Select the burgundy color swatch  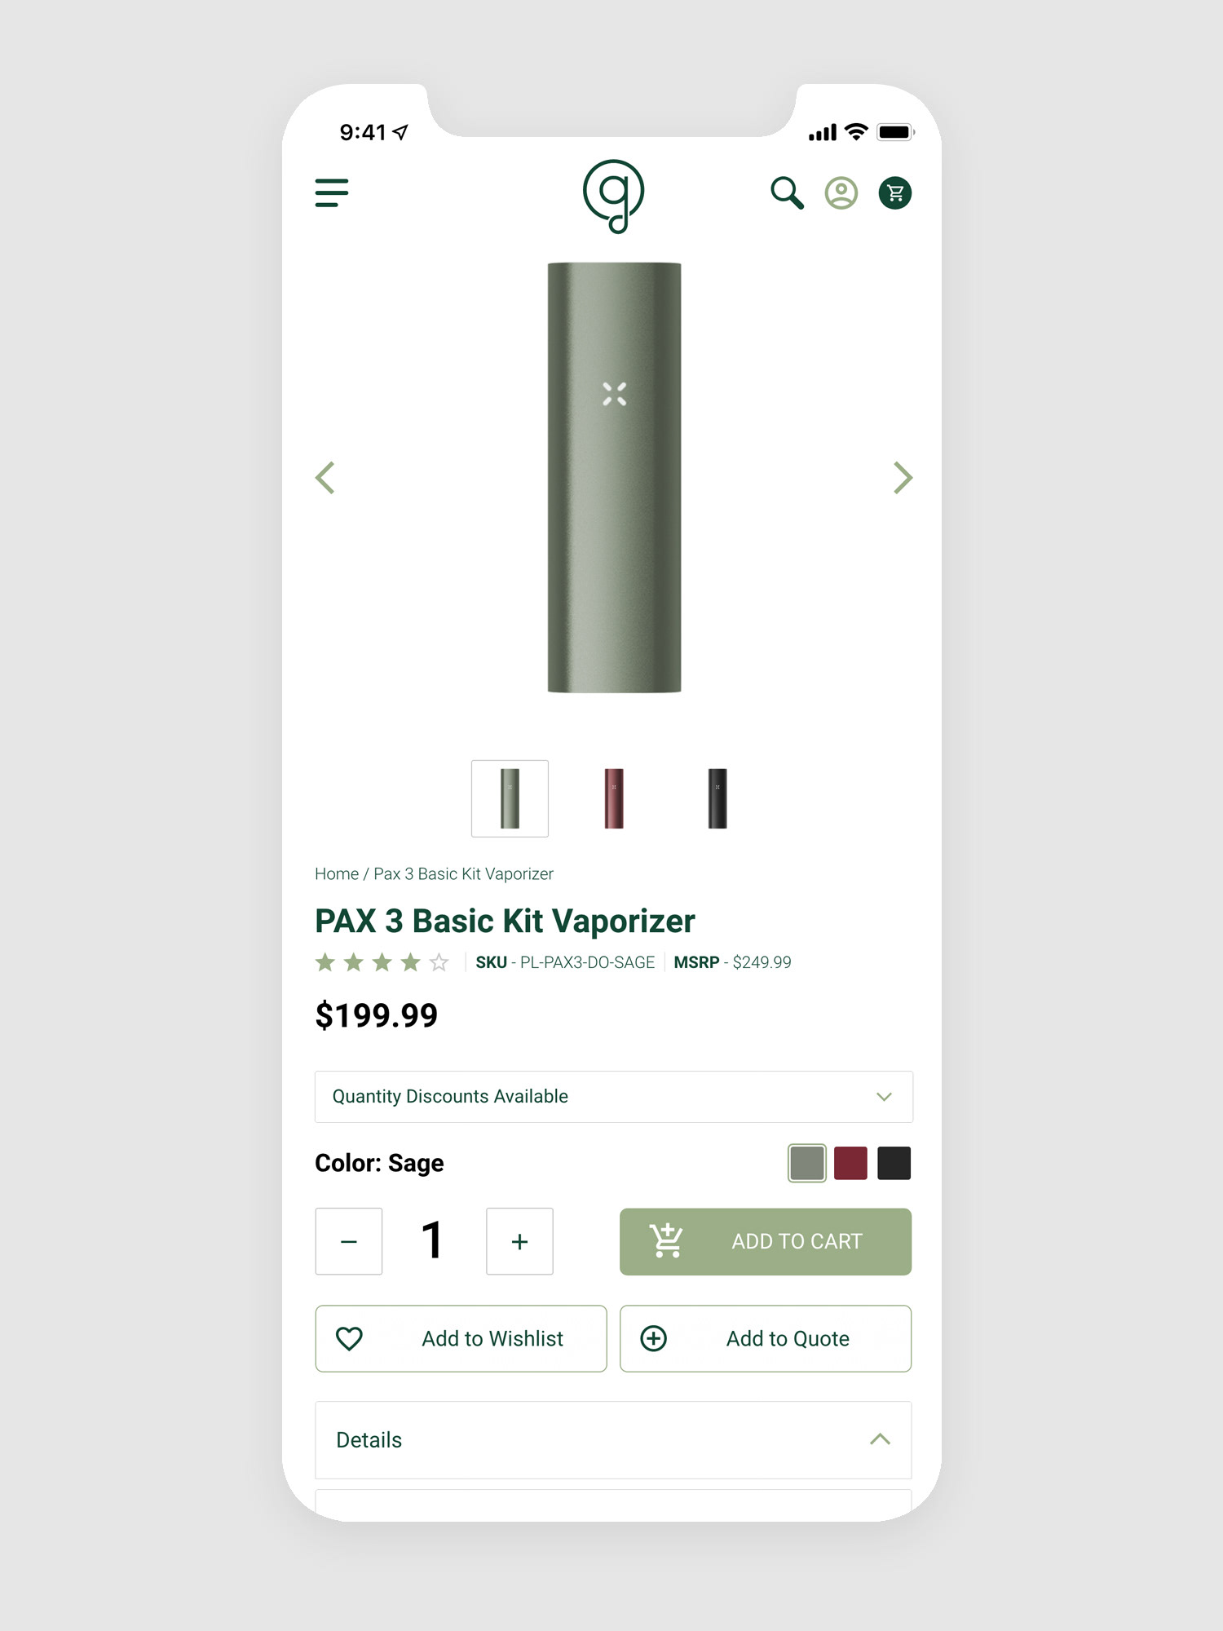[850, 1163]
